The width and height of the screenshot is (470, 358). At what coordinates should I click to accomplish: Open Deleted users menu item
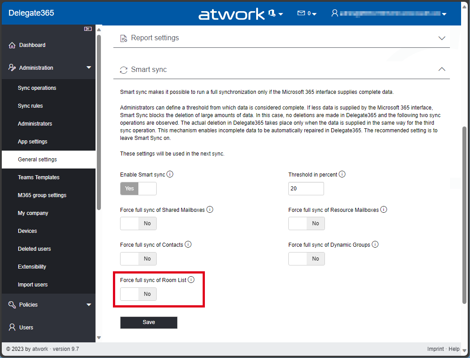click(x=49, y=249)
